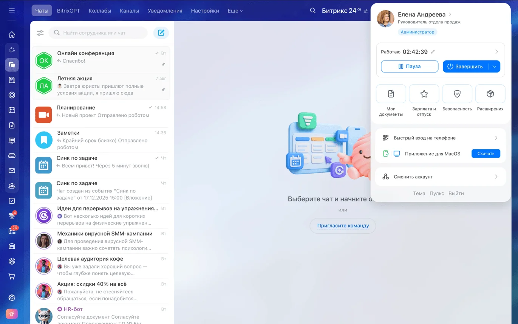Click Скачать for MacOS app
This screenshot has width=518, height=324.
coord(486,153)
